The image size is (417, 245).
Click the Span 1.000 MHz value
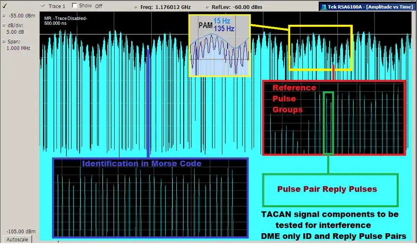pyautogui.click(x=18, y=48)
